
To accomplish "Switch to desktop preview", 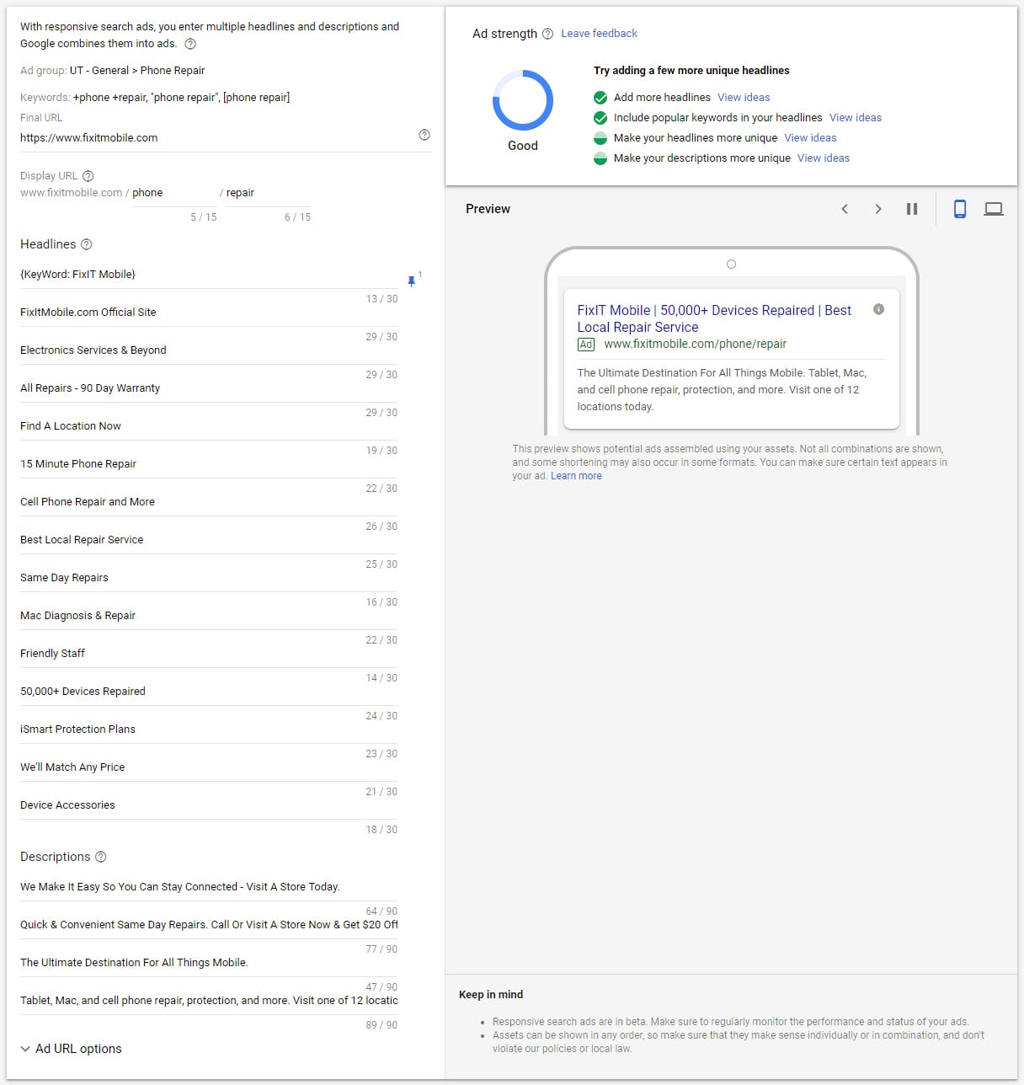I will 994,209.
